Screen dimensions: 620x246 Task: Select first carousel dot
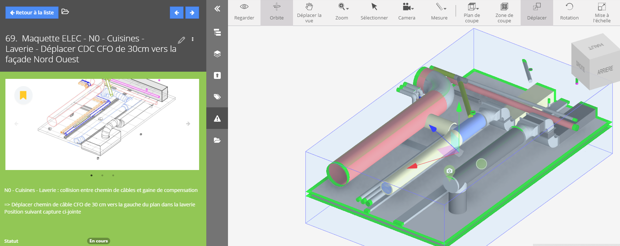(x=91, y=175)
